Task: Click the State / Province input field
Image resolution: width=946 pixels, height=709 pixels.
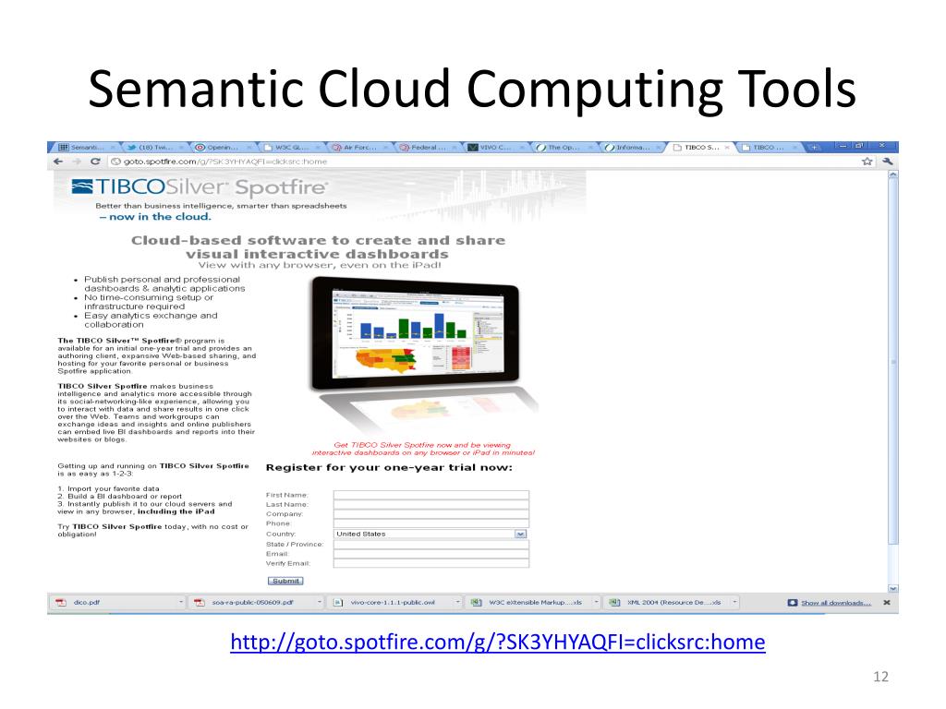Action: tap(431, 545)
